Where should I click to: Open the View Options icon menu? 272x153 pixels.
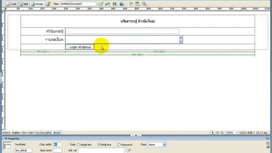[137, 4]
